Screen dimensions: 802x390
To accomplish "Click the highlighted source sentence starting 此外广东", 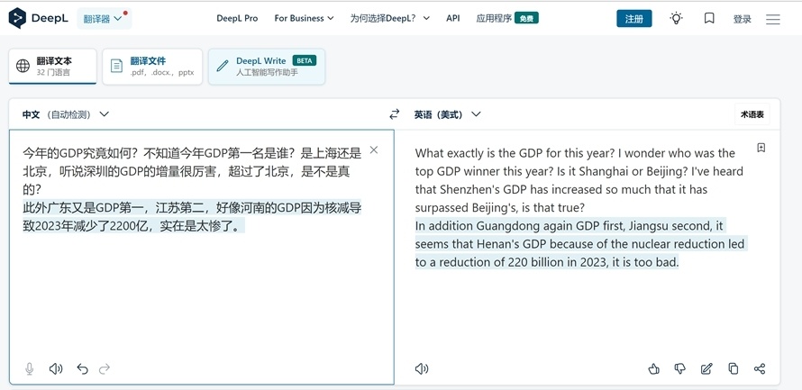I will 192,217.
